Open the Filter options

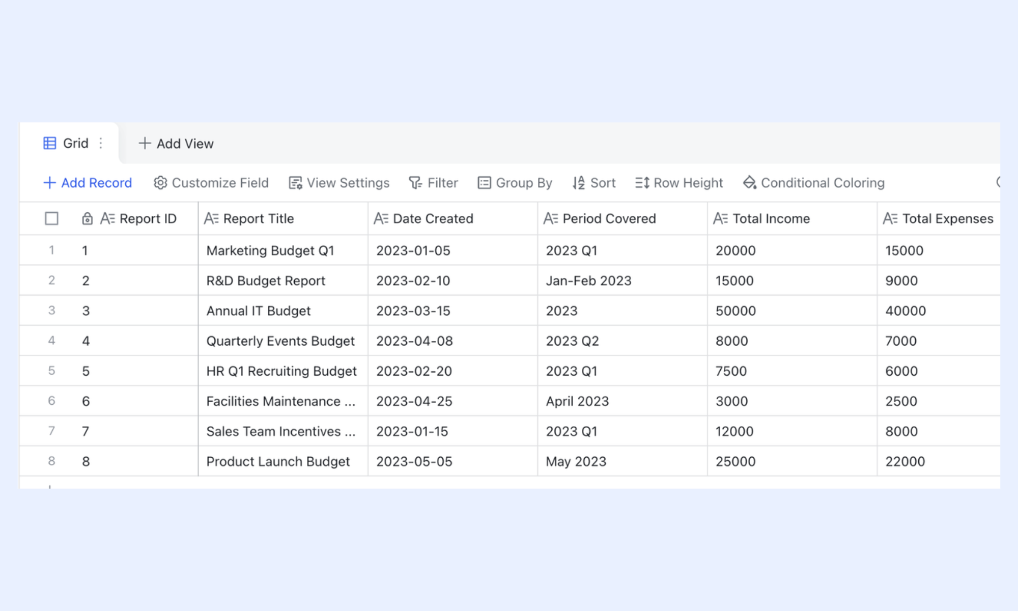coord(433,183)
